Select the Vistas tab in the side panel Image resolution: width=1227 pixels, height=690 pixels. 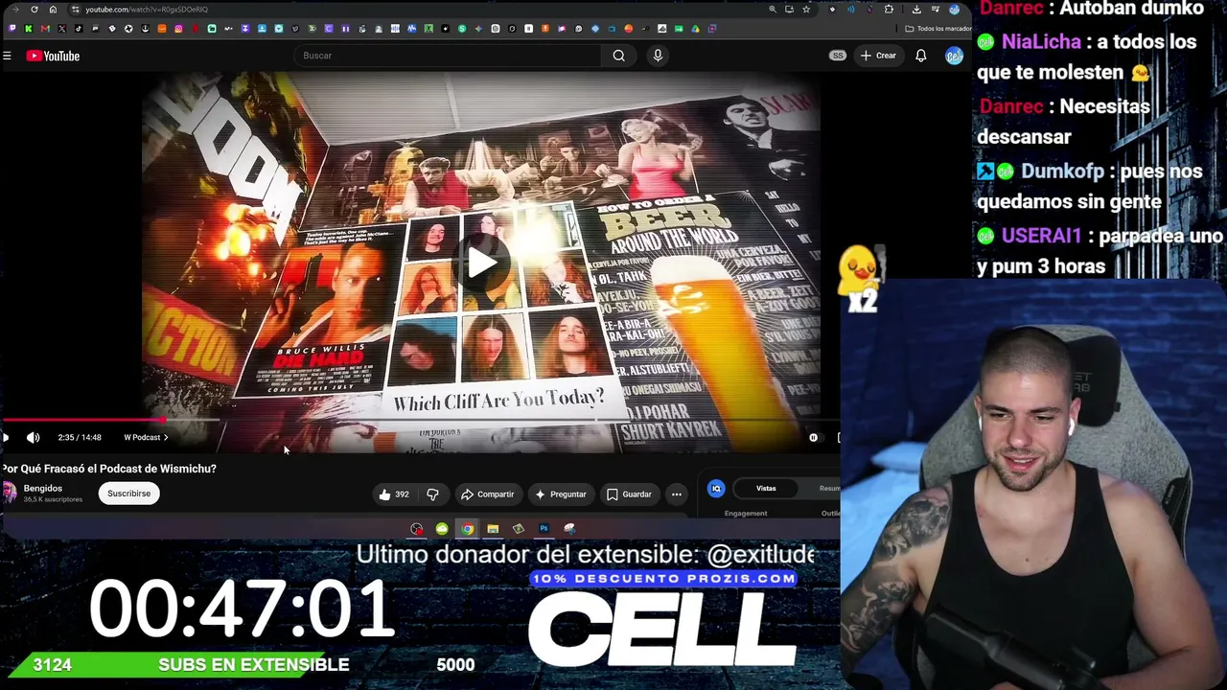766,489
